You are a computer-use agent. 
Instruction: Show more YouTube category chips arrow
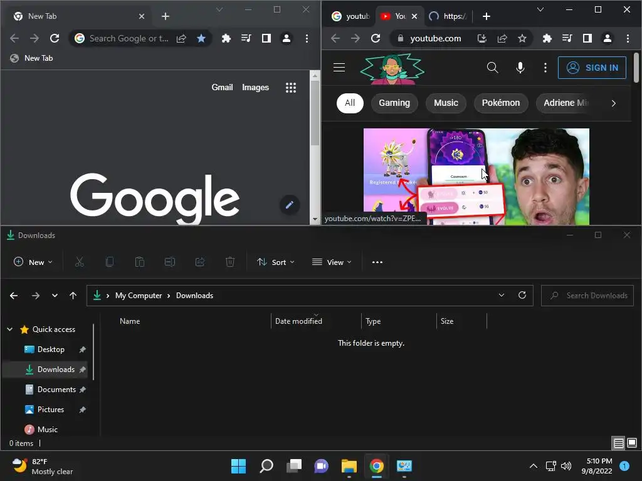point(613,103)
